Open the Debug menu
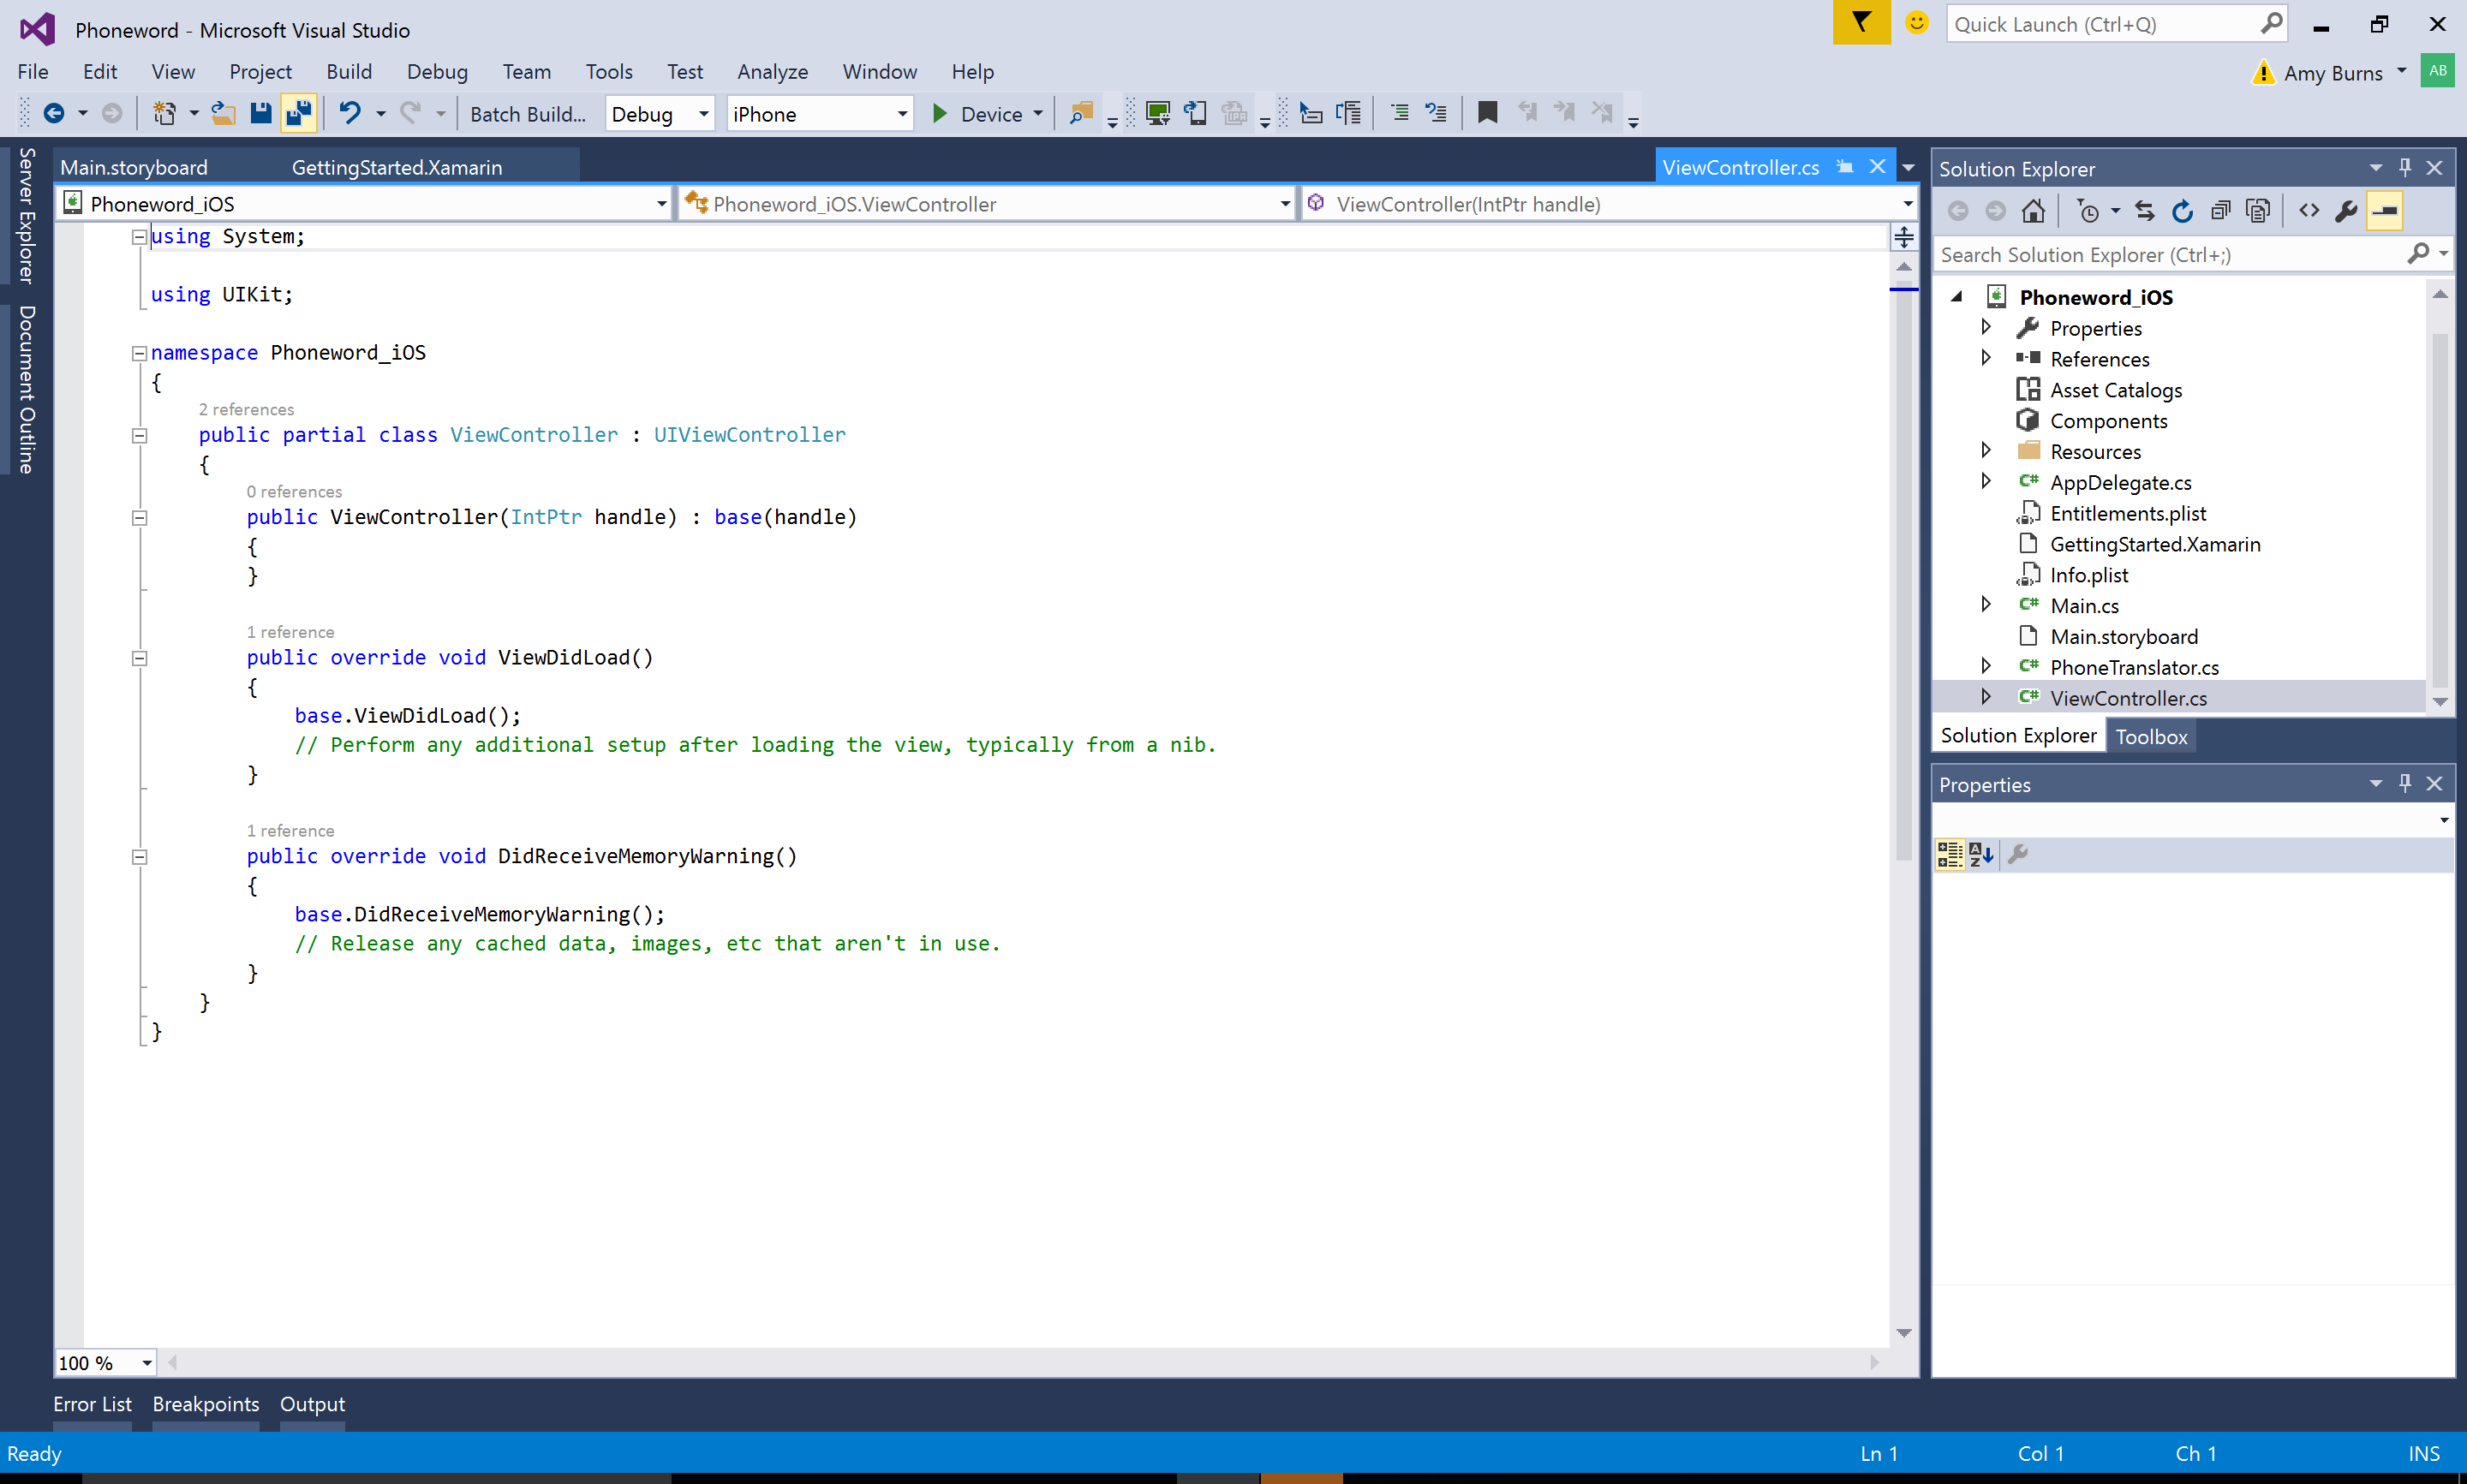The width and height of the screenshot is (2467, 1484). pyautogui.click(x=433, y=70)
